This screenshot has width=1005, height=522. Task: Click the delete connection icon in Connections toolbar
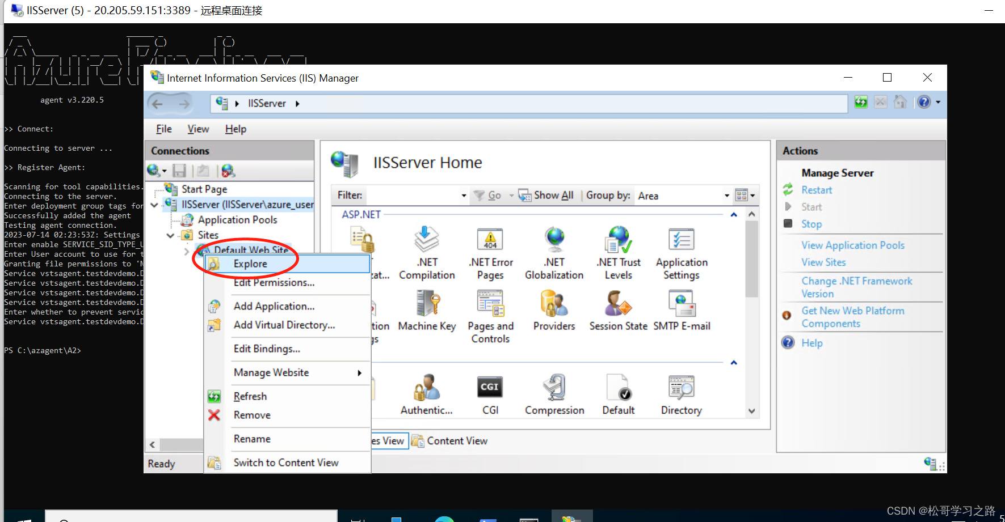tap(228, 171)
